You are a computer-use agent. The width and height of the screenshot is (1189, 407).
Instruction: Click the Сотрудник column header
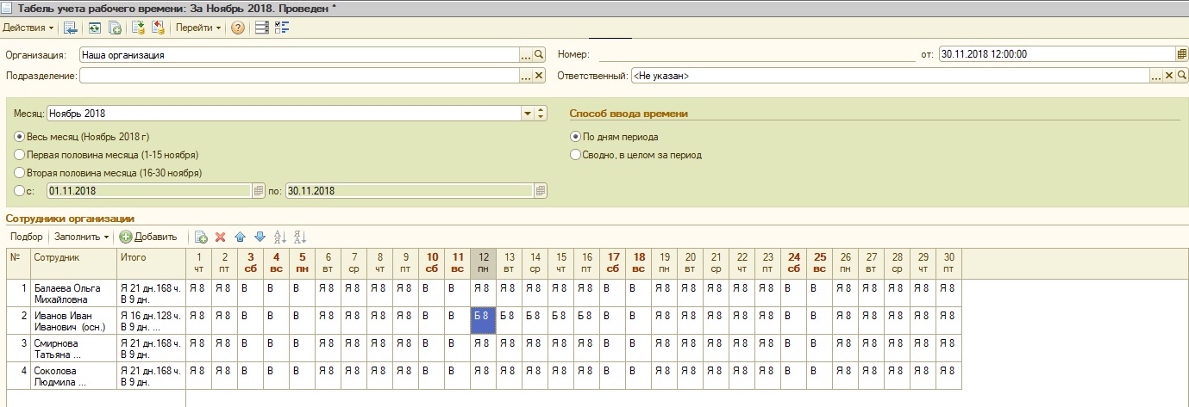[73, 262]
